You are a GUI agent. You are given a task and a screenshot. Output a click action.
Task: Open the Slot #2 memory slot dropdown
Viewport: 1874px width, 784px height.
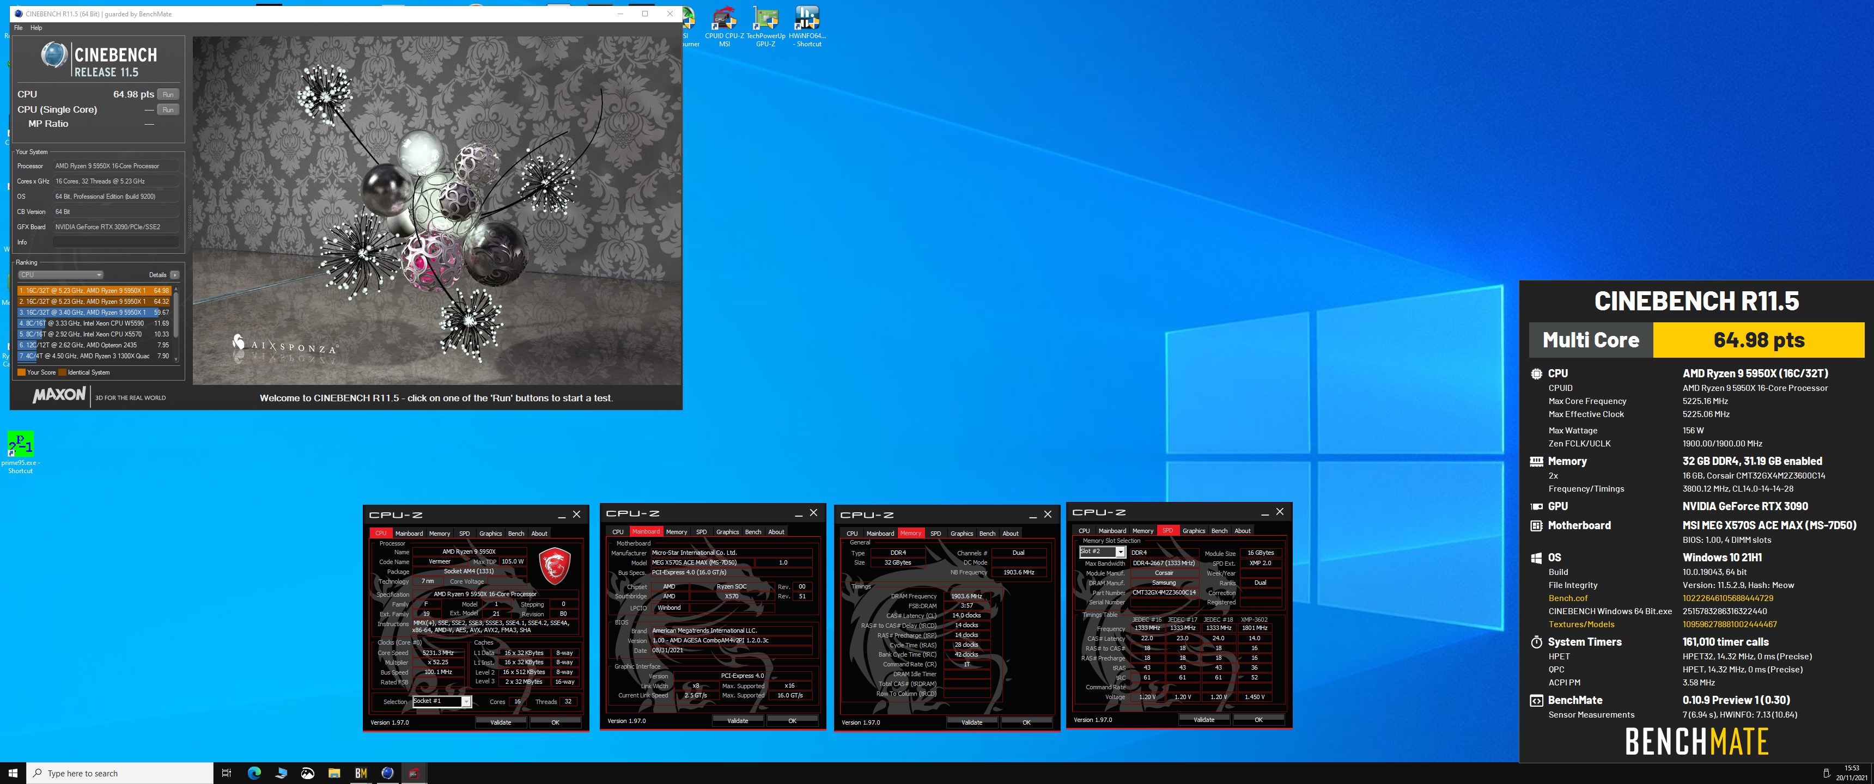point(1102,552)
